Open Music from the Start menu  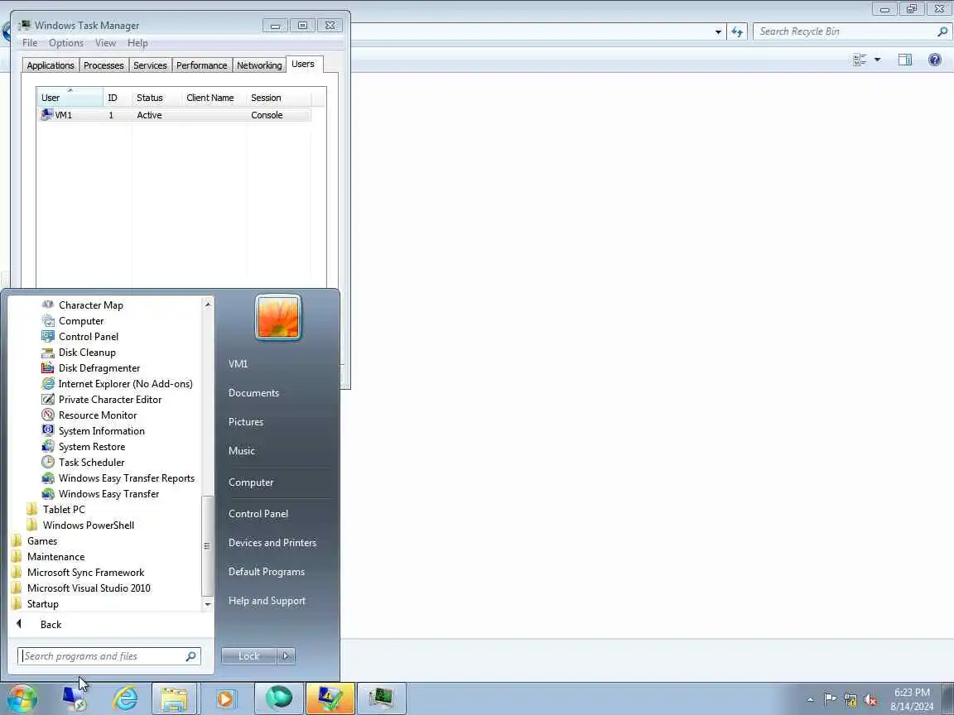click(x=242, y=450)
